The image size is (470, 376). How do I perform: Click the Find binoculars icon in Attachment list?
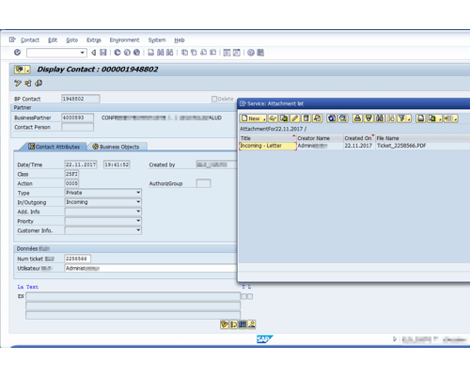click(380, 118)
